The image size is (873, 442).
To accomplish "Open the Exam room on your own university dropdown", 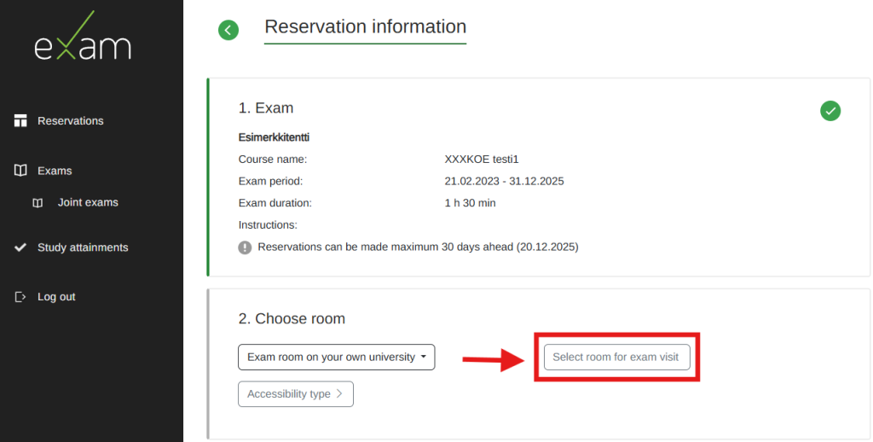I will [x=336, y=357].
